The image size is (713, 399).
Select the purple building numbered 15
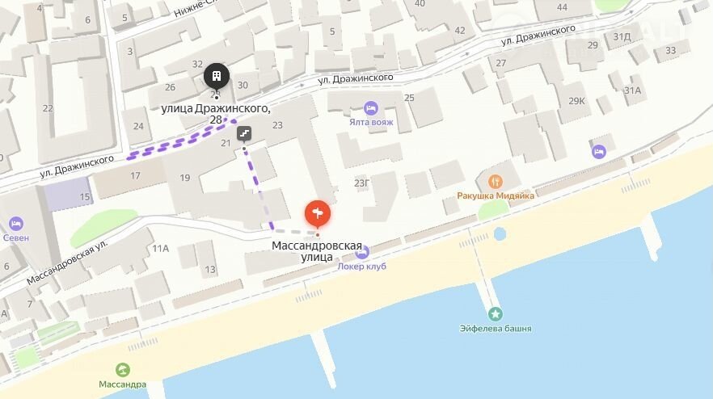[68, 194]
